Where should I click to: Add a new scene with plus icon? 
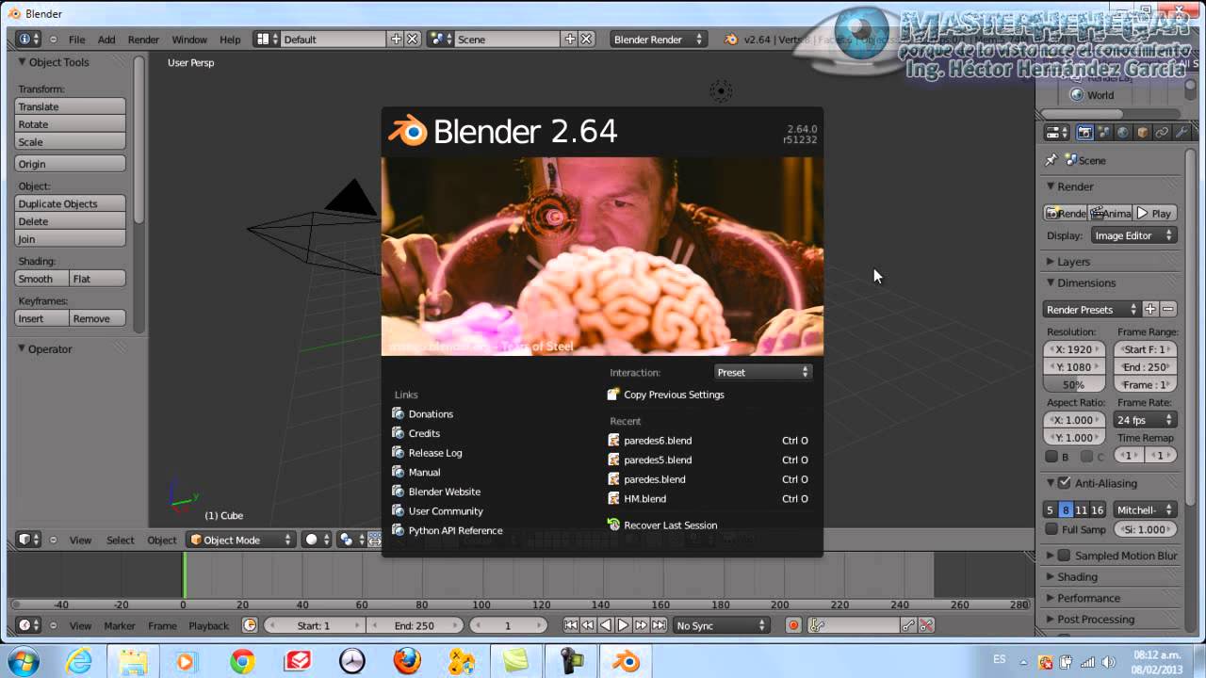click(569, 40)
